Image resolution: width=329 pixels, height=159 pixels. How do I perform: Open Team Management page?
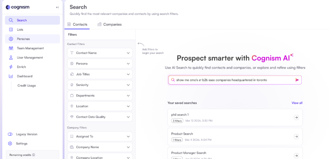coord(32,48)
